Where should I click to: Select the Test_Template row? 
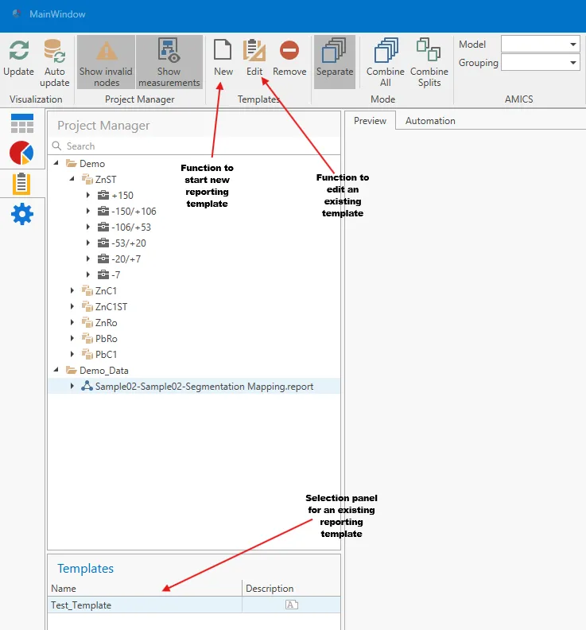coord(194,605)
